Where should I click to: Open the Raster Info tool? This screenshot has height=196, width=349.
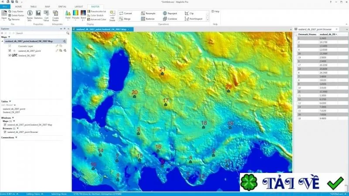pyautogui.click(x=30, y=16)
